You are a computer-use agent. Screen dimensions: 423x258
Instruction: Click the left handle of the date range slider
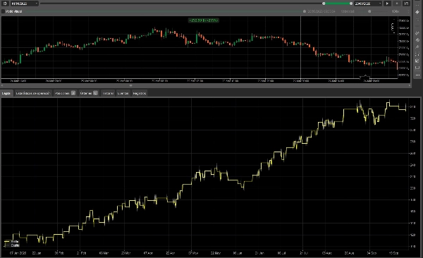324,4
